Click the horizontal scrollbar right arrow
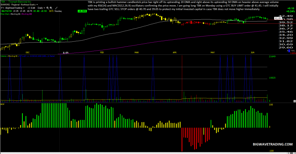Viewport: 296px width, 154px height. [x=295, y=153]
